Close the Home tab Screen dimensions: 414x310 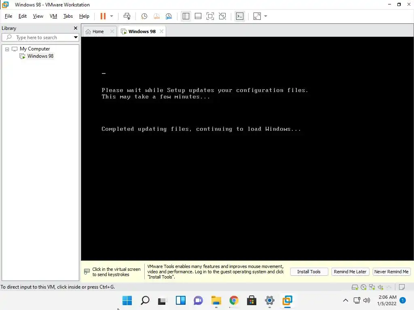click(x=112, y=31)
